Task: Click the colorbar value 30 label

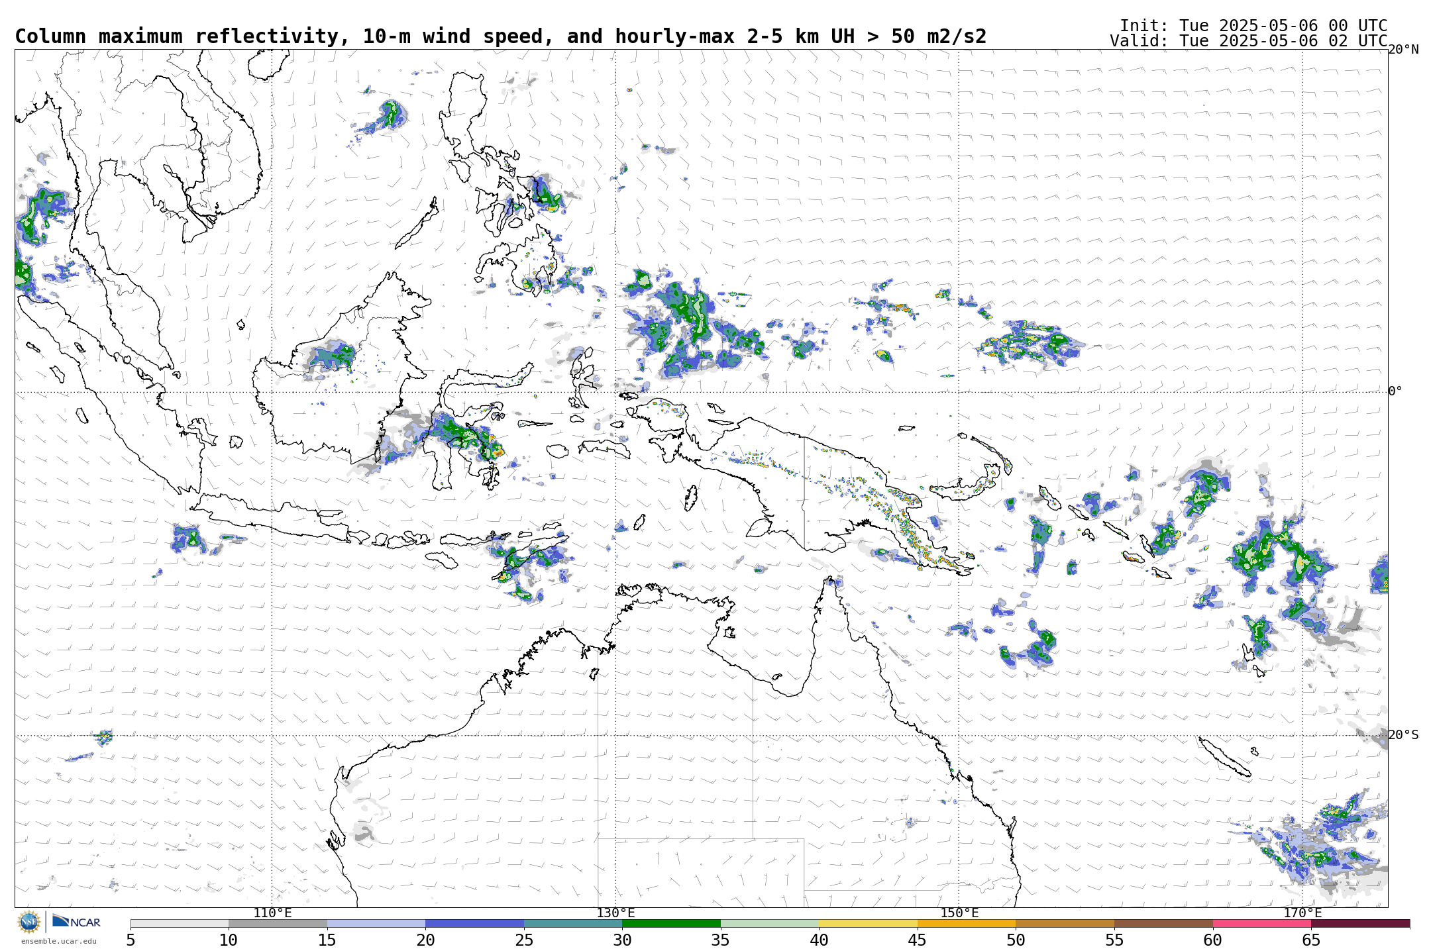Action: point(622,940)
